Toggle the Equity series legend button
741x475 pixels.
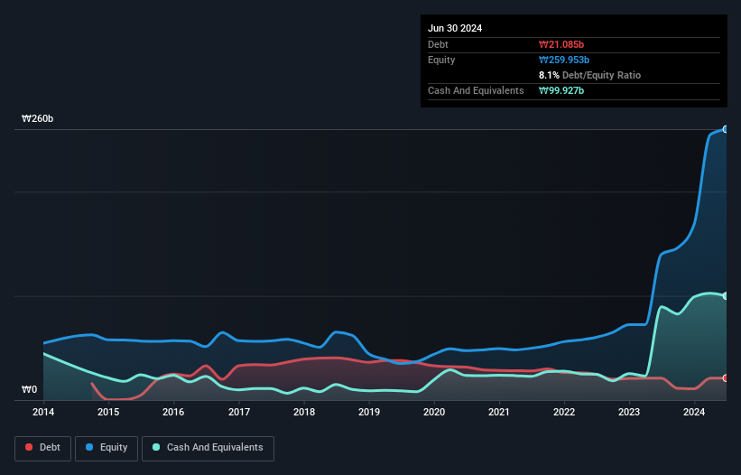(x=107, y=448)
